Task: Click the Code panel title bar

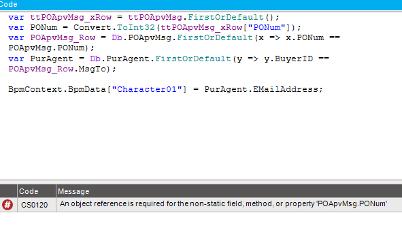Action: [x=201, y=5]
